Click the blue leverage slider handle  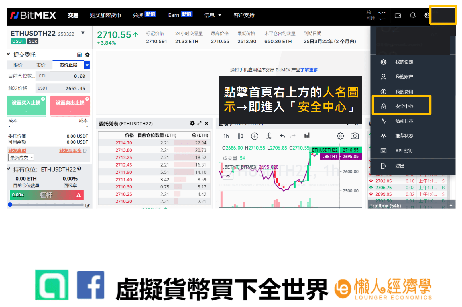[10, 205]
